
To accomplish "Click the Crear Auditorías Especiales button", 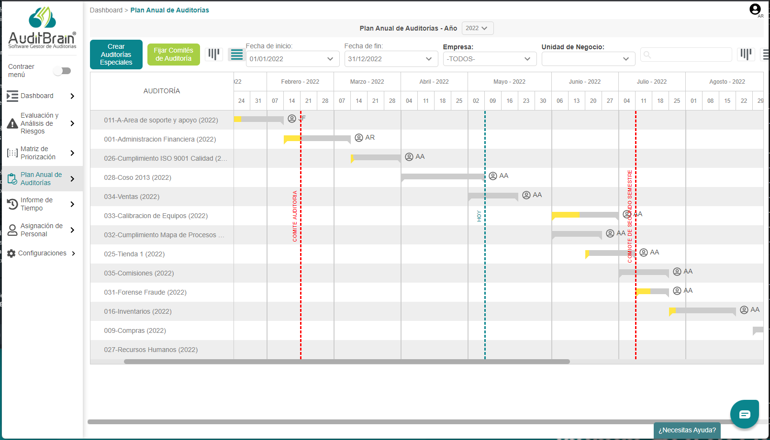I will coord(116,54).
